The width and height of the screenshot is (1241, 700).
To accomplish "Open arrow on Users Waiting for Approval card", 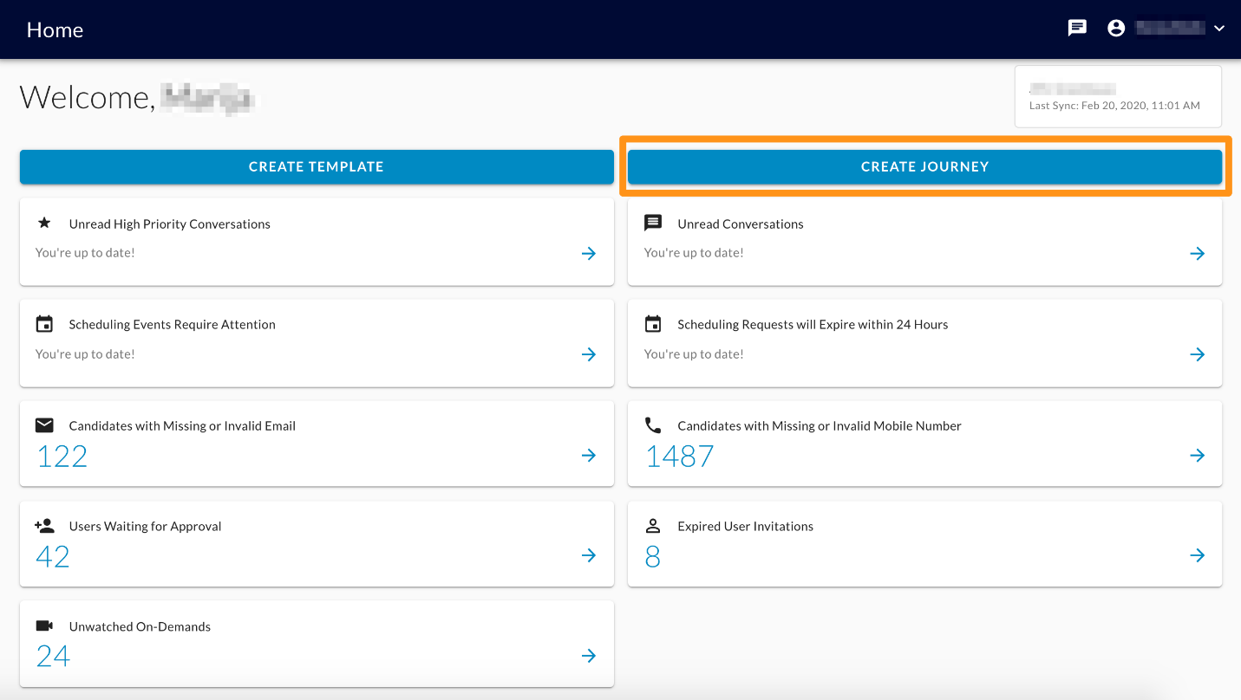I will (x=589, y=555).
